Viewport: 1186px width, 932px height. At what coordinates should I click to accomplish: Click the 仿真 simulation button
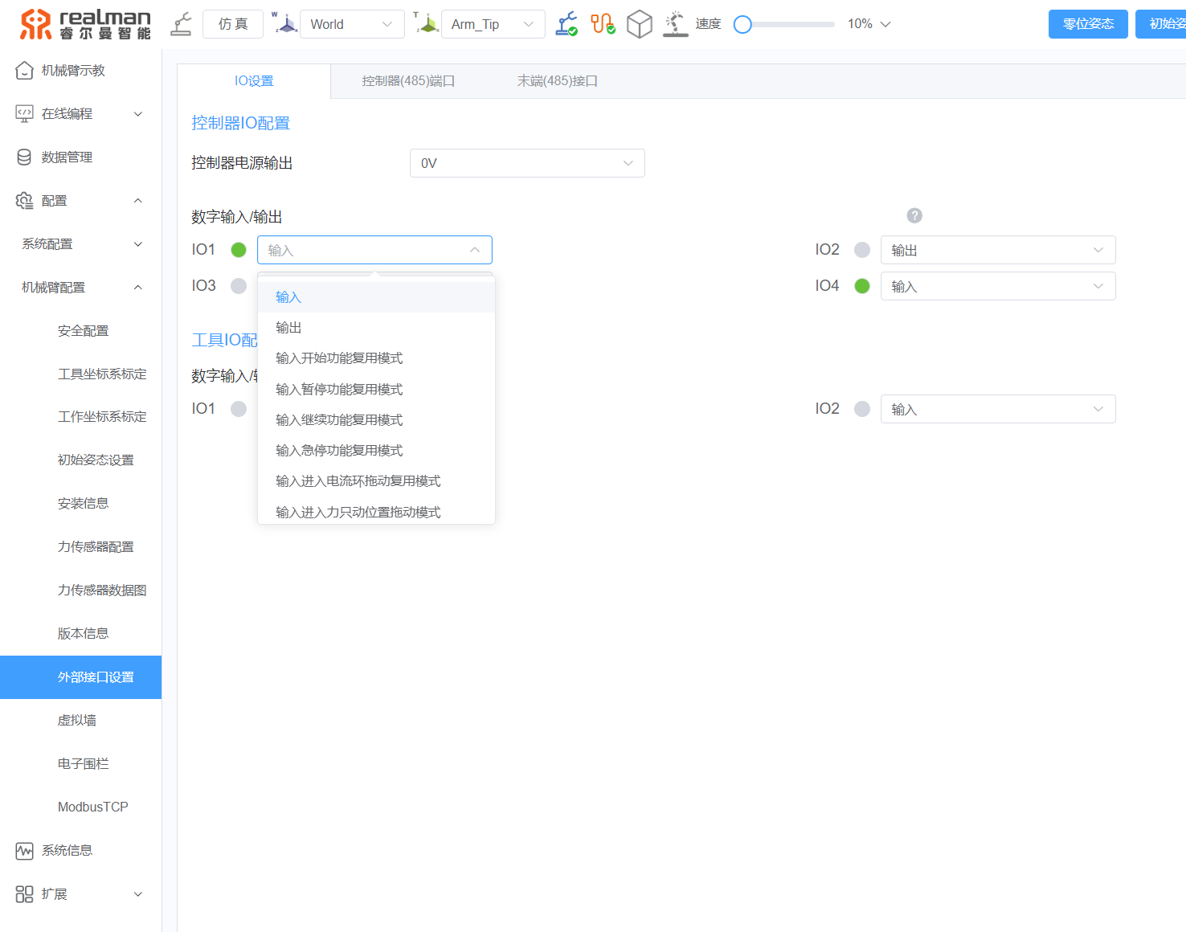tap(233, 24)
